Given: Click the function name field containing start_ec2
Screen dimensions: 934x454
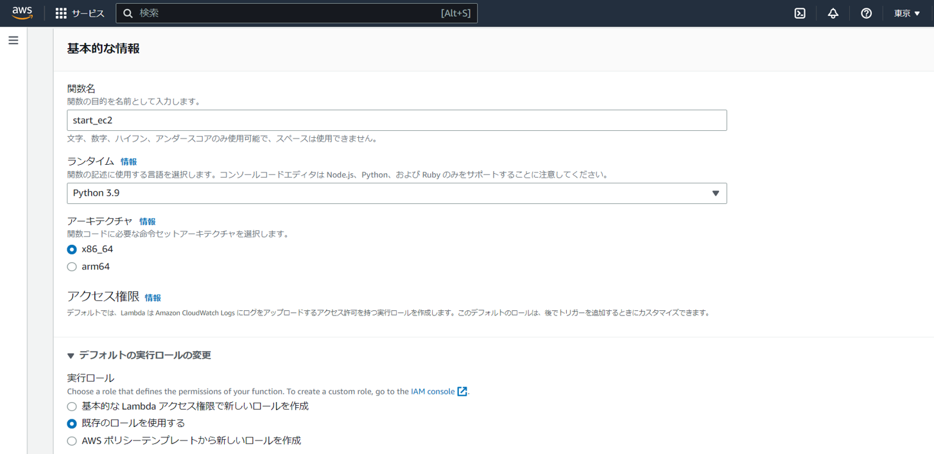Looking at the screenshot, I should pyautogui.click(x=396, y=121).
